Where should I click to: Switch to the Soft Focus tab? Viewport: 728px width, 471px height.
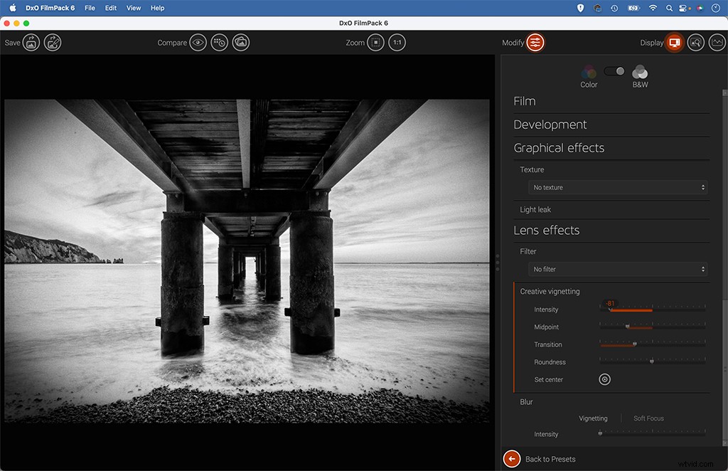(x=648, y=418)
